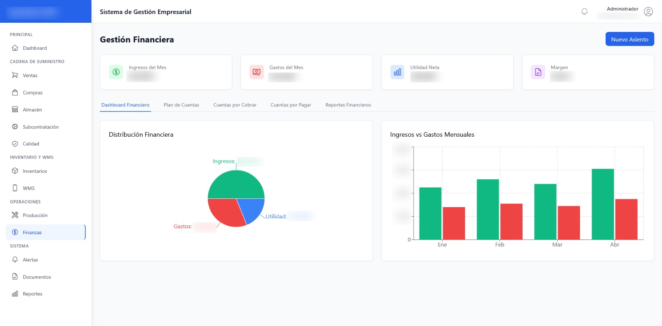Click the WMS device icon
The height and width of the screenshot is (326, 662).
pyautogui.click(x=15, y=188)
